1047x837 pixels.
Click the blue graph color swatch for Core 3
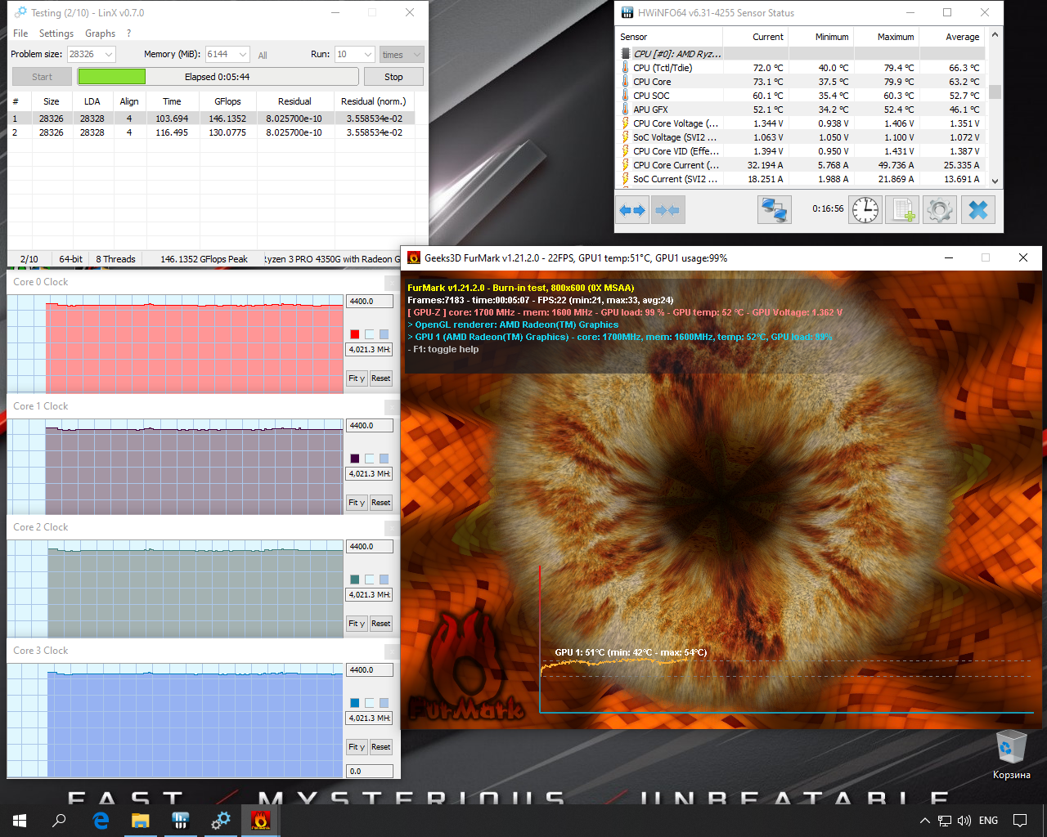[x=355, y=703]
